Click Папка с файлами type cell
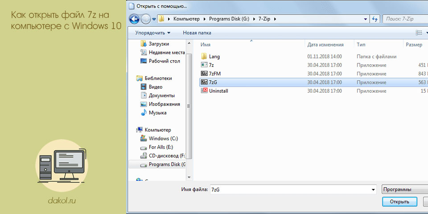The image size is (428, 214). tap(376, 57)
